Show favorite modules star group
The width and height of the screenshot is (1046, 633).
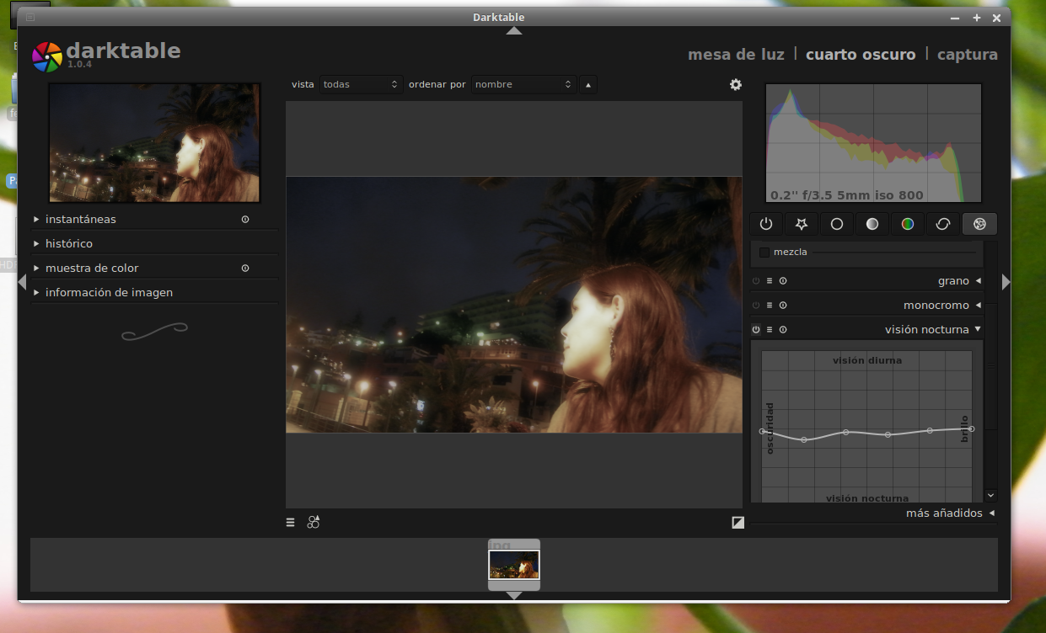(802, 224)
